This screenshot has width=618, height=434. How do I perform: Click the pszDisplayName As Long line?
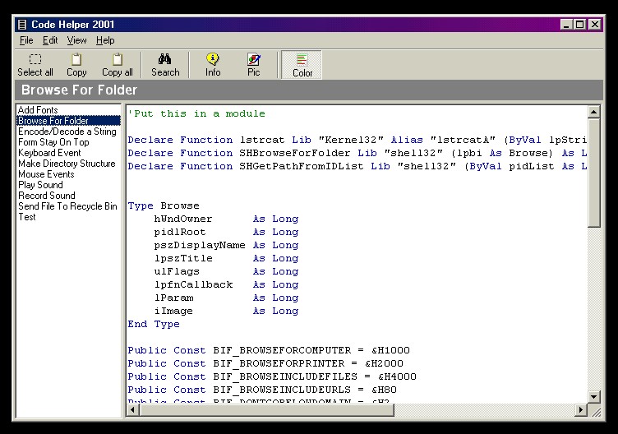point(226,245)
